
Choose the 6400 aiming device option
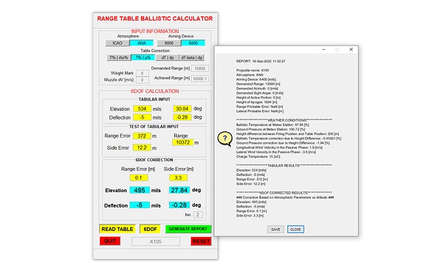193,43
